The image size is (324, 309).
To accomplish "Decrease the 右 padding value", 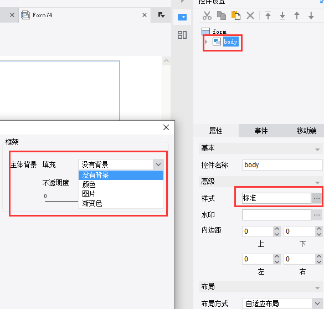I will point(319,262).
